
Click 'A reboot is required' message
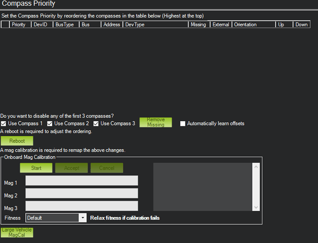46,131
